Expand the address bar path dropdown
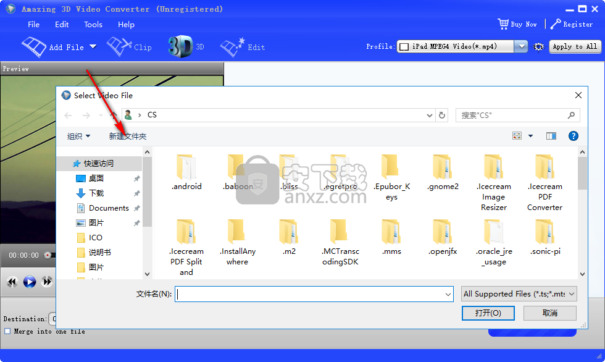Screen dimensions: 605x362 click(x=429, y=115)
